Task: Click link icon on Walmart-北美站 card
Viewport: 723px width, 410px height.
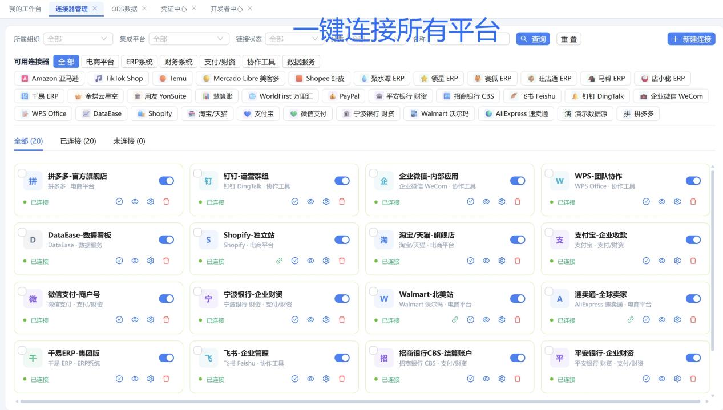Action: point(455,319)
